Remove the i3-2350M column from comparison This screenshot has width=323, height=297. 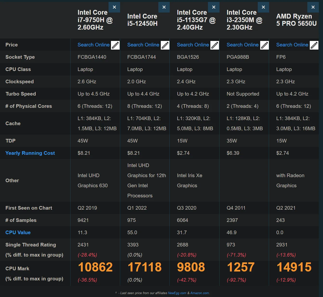point(263,7)
